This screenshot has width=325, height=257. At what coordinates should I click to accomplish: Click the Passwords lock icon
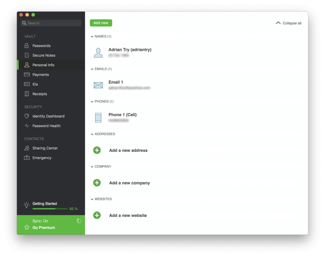26,45
